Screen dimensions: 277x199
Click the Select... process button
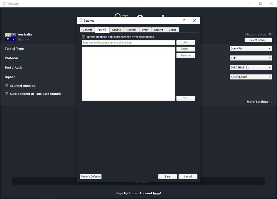click(x=186, y=49)
